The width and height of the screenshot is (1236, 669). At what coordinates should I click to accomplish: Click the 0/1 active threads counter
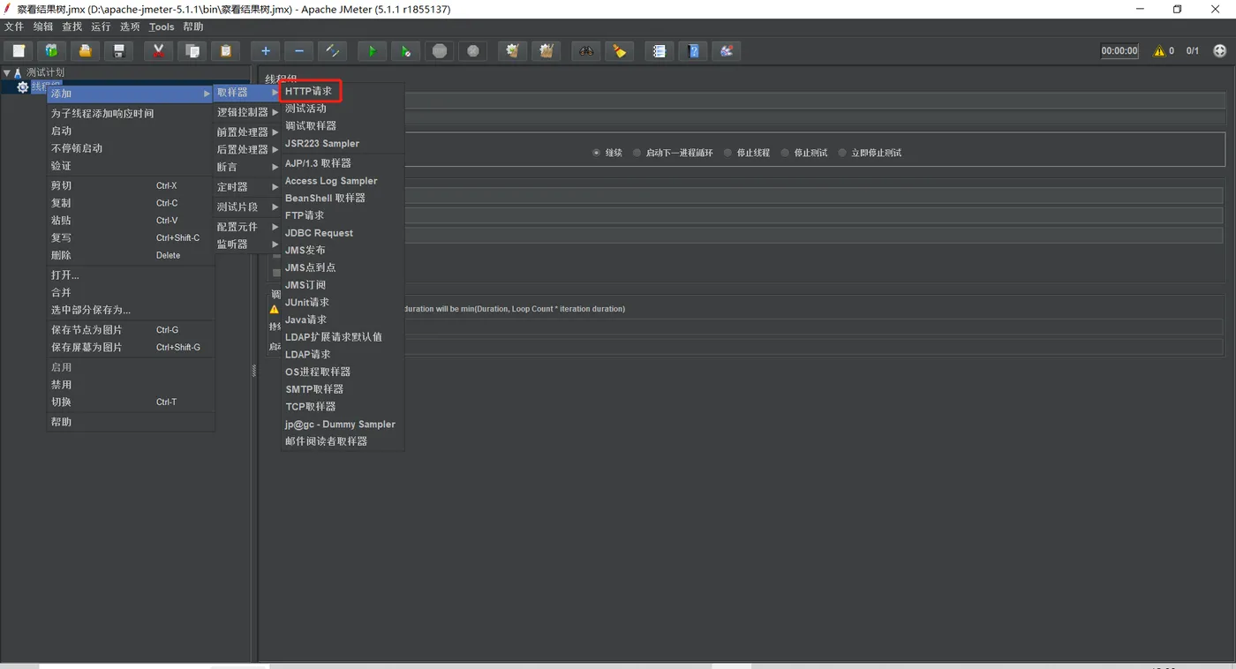click(1192, 51)
